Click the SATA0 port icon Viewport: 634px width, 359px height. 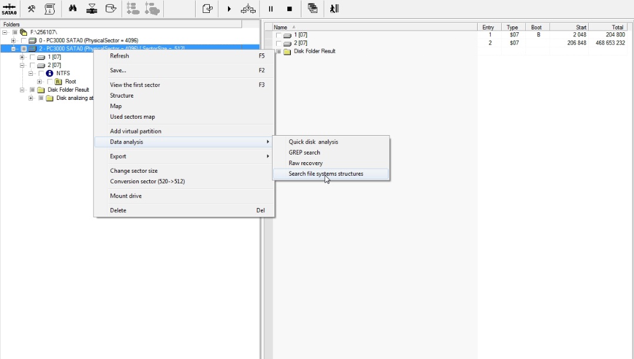point(9,9)
